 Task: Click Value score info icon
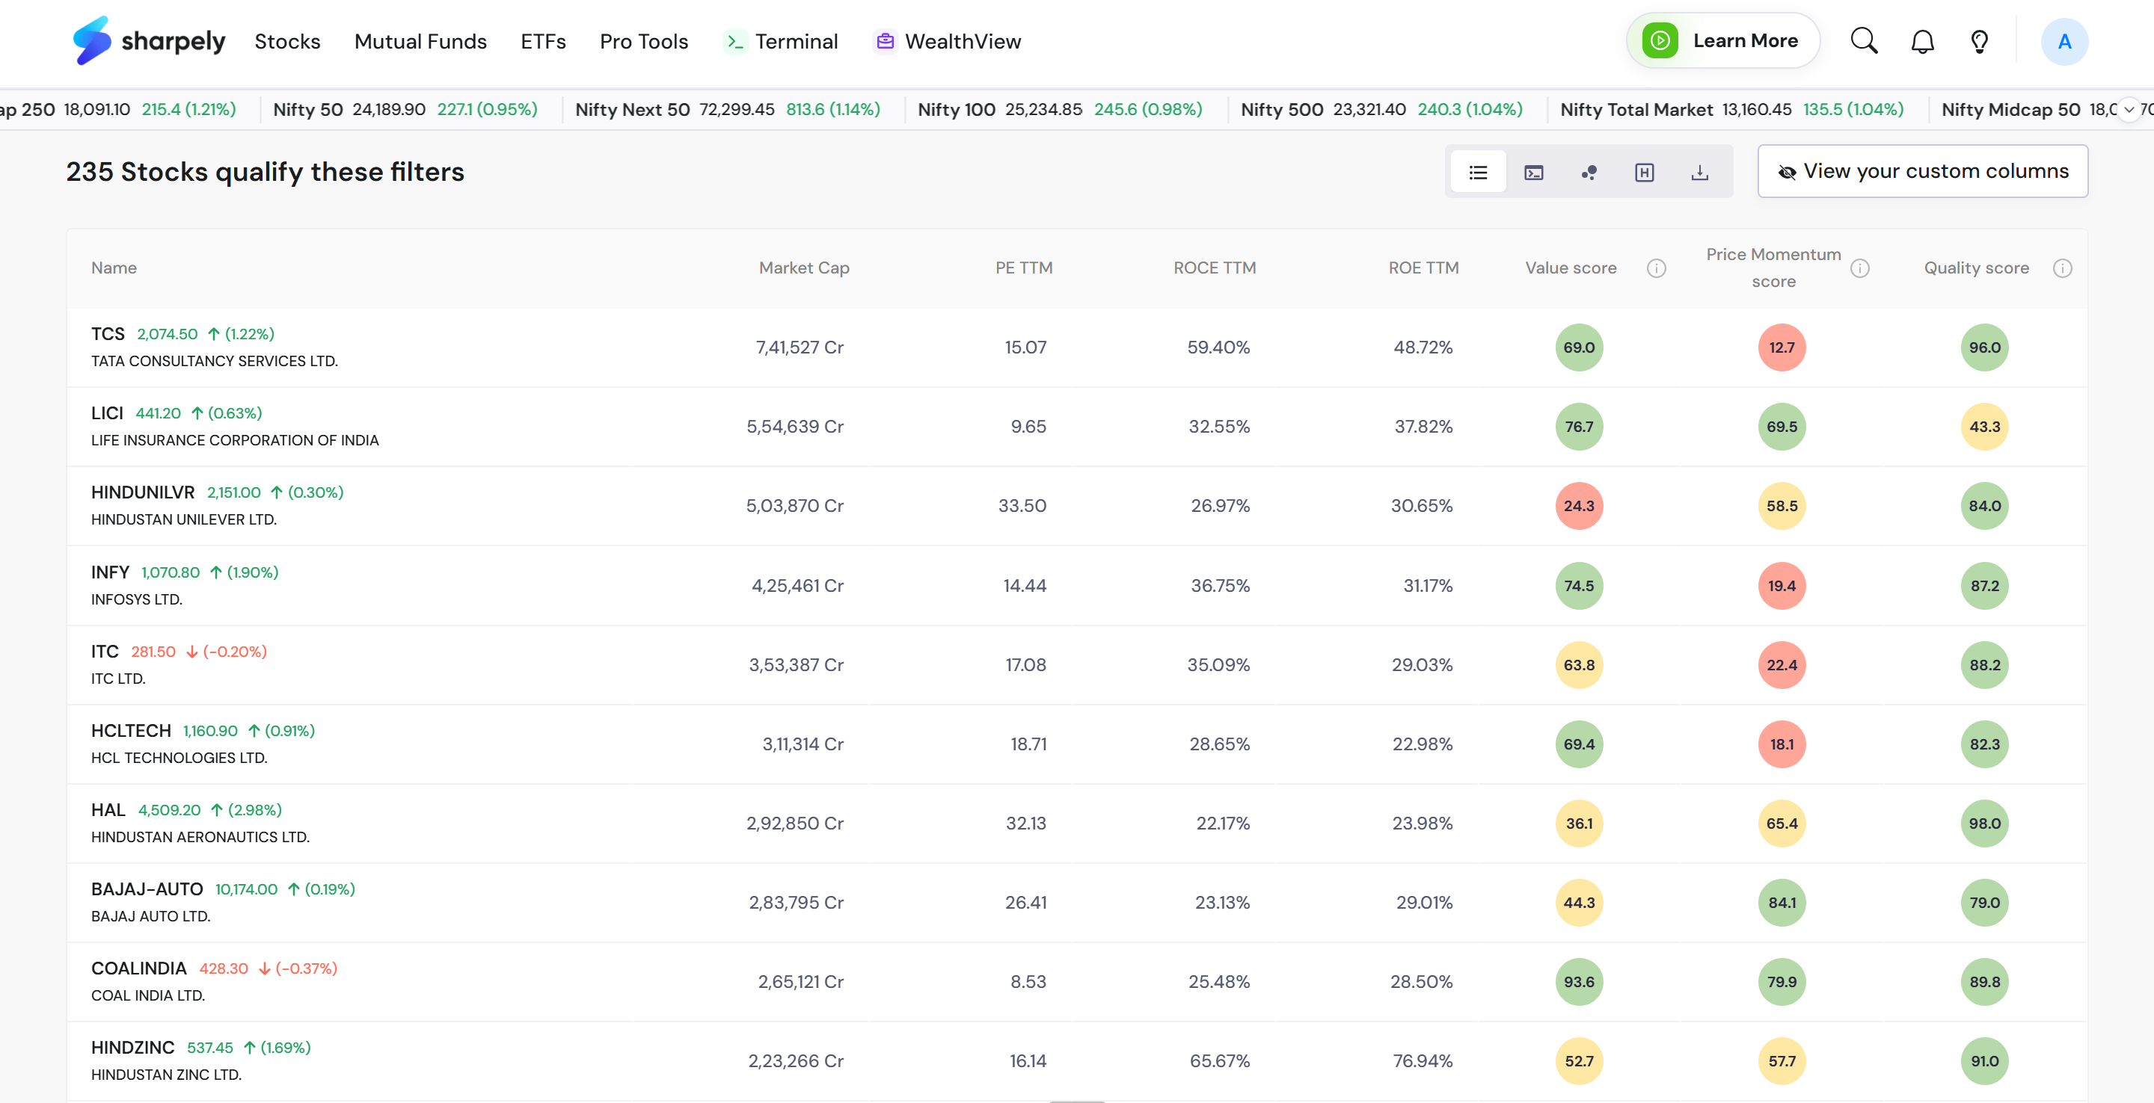1657,268
